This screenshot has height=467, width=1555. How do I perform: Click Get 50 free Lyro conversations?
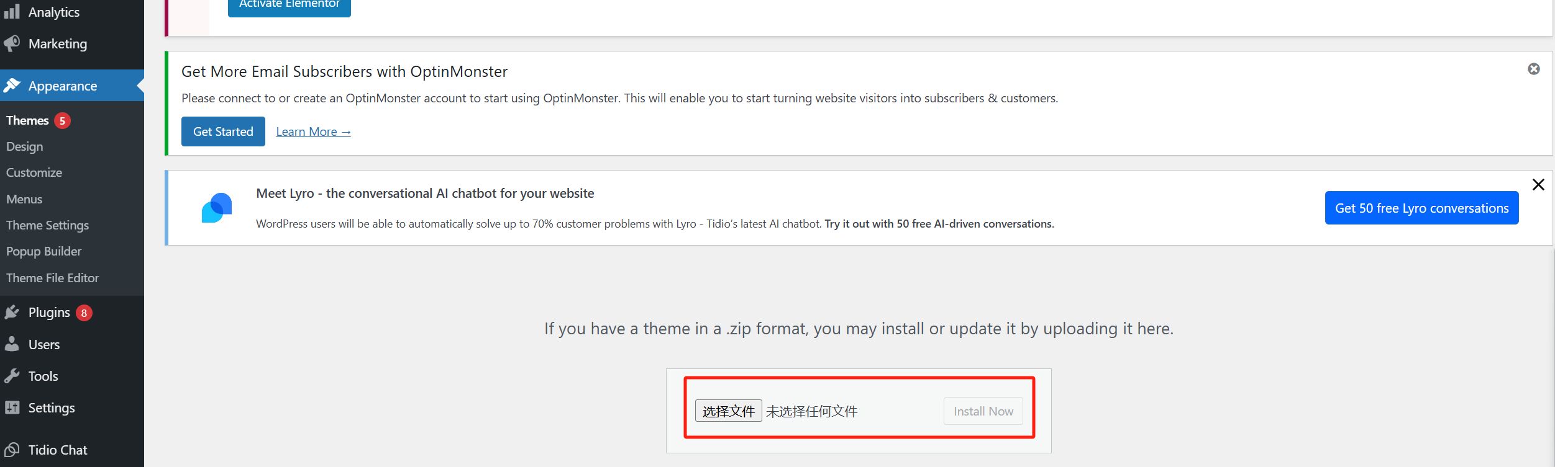tap(1421, 208)
